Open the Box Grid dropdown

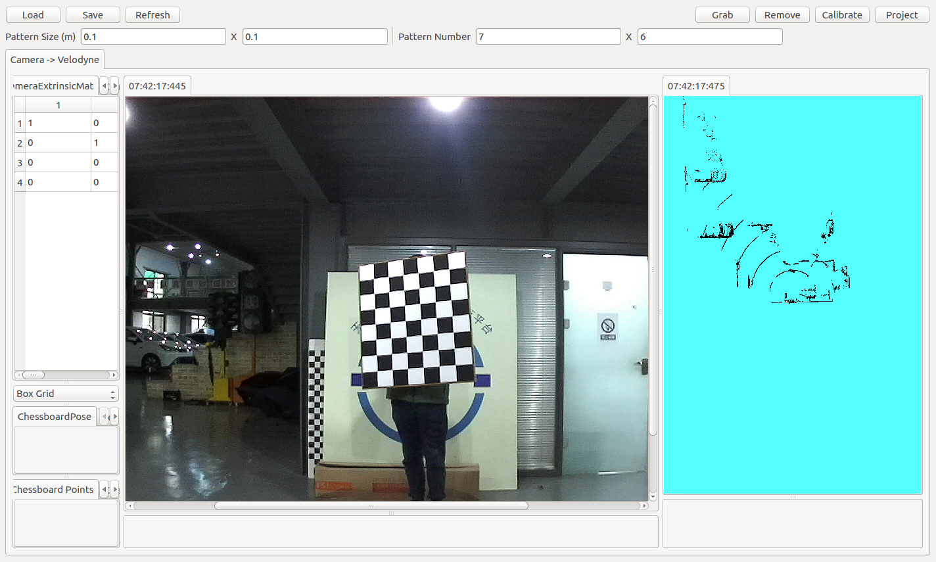[x=66, y=394]
